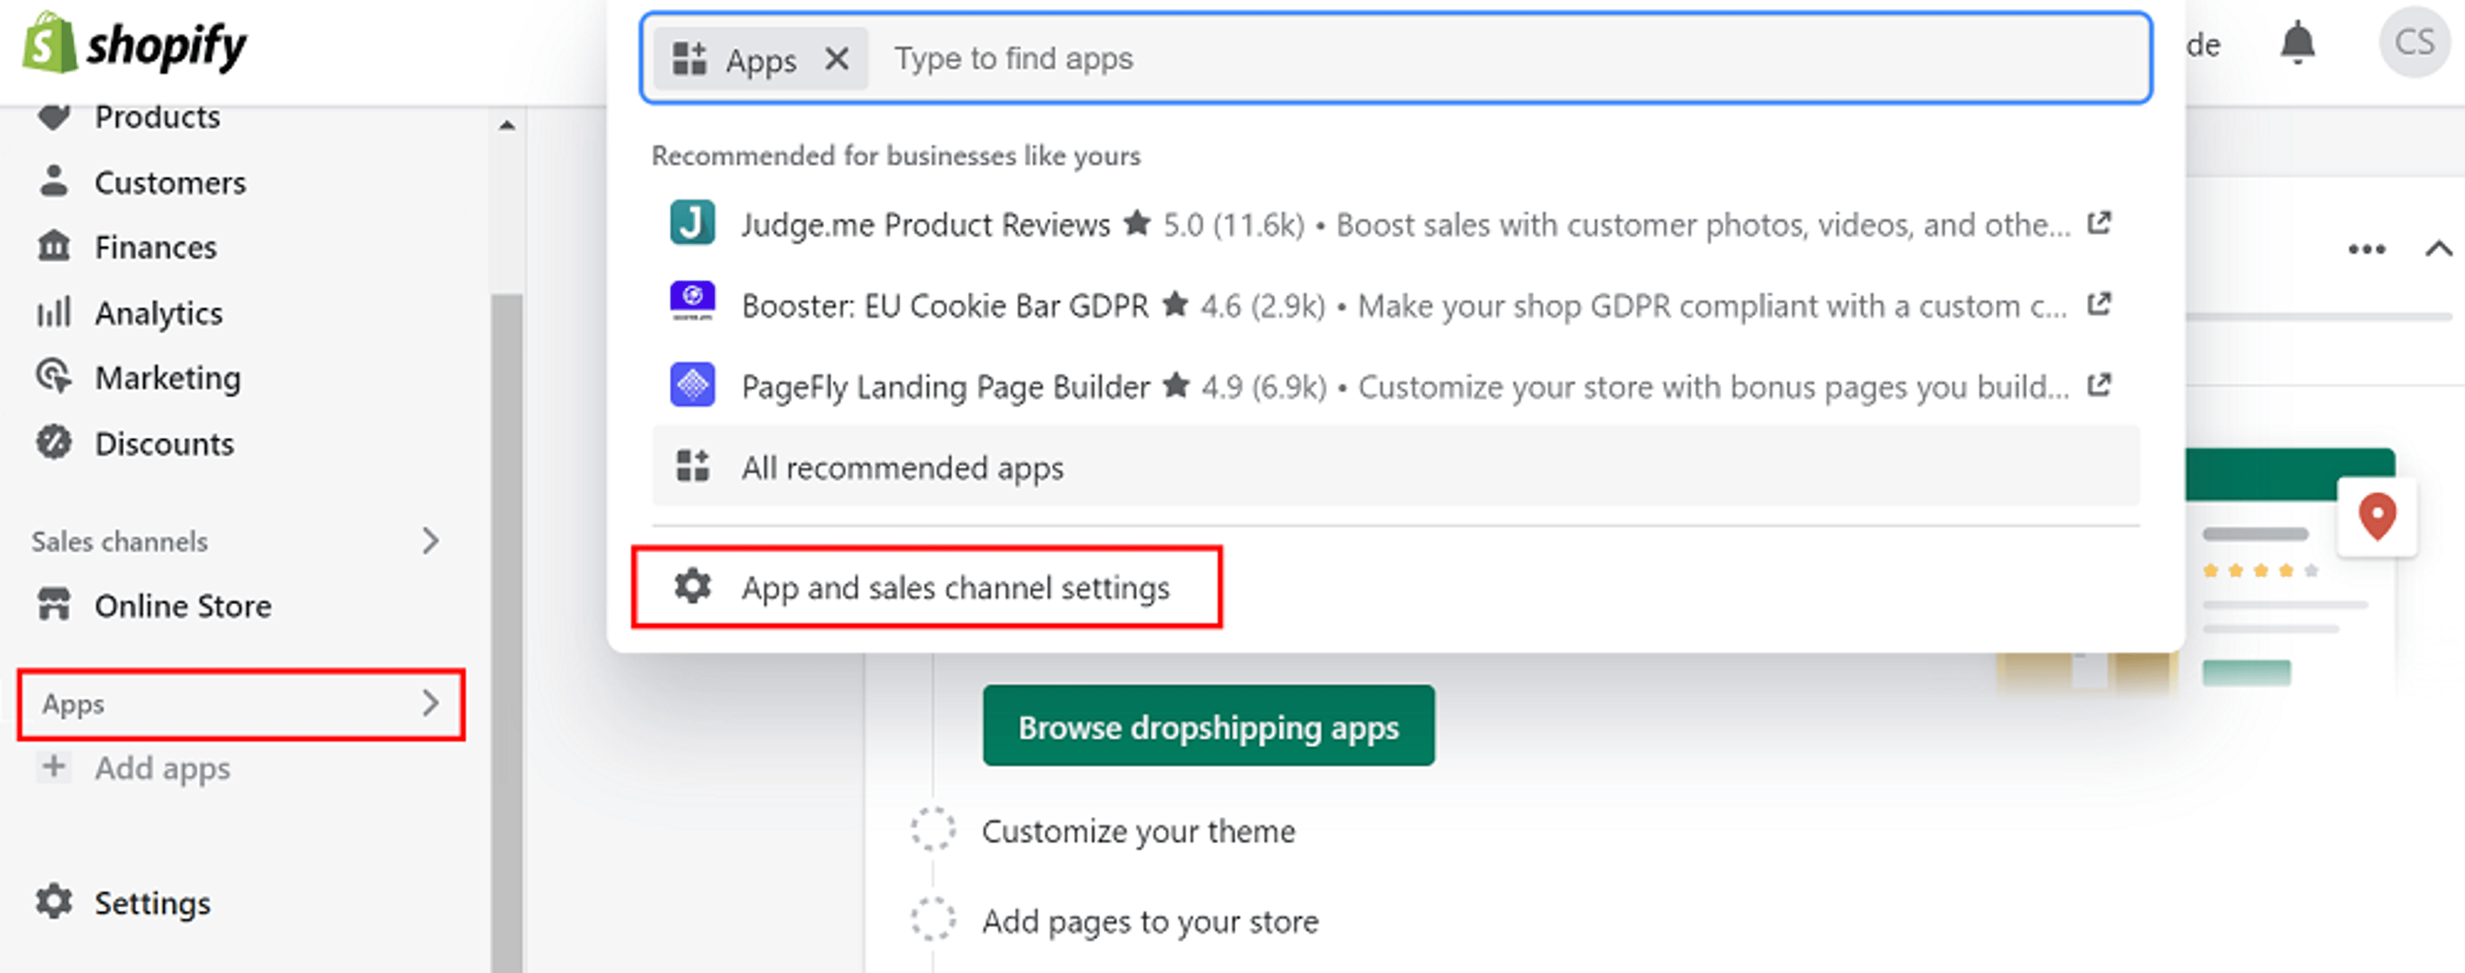2465x973 pixels.
Task: Click the Apps heading in sidebar
Action: pos(73,704)
